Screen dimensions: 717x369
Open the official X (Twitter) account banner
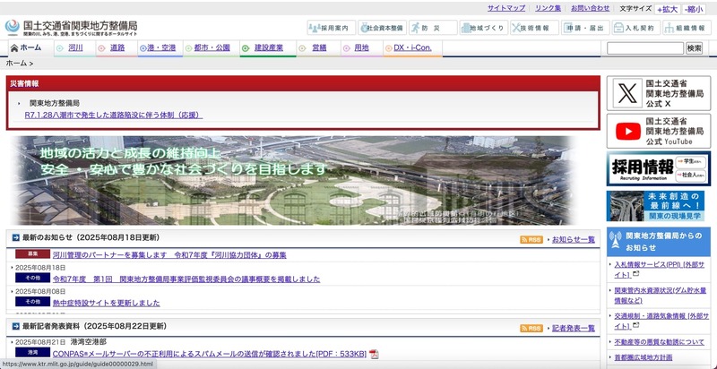tap(658, 92)
